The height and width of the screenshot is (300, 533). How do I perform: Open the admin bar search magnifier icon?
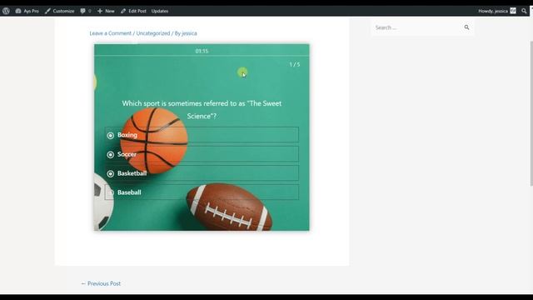(524, 11)
